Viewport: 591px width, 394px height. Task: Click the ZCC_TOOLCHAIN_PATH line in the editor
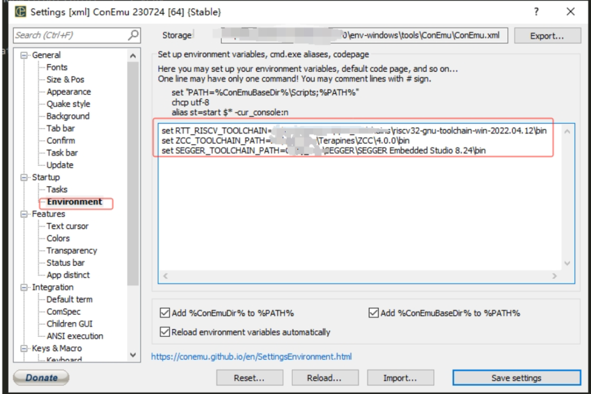286,140
